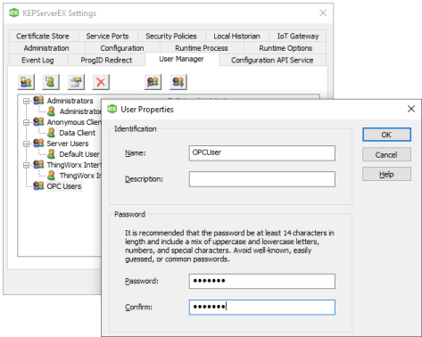Viewport: 422px width, 337px height.
Task: Collapse the ThingWorx Interface group
Action: click(x=26, y=165)
